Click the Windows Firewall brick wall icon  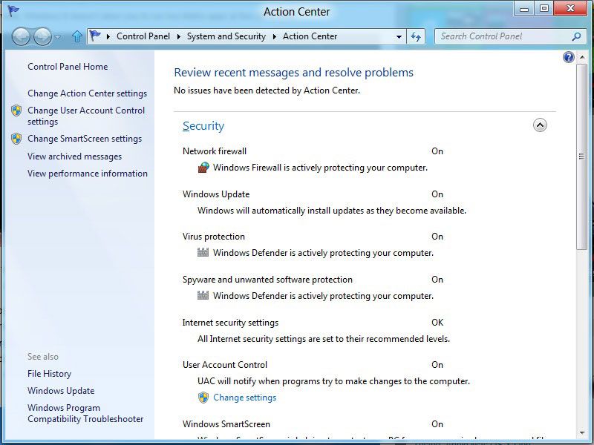[x=203, y=168]
